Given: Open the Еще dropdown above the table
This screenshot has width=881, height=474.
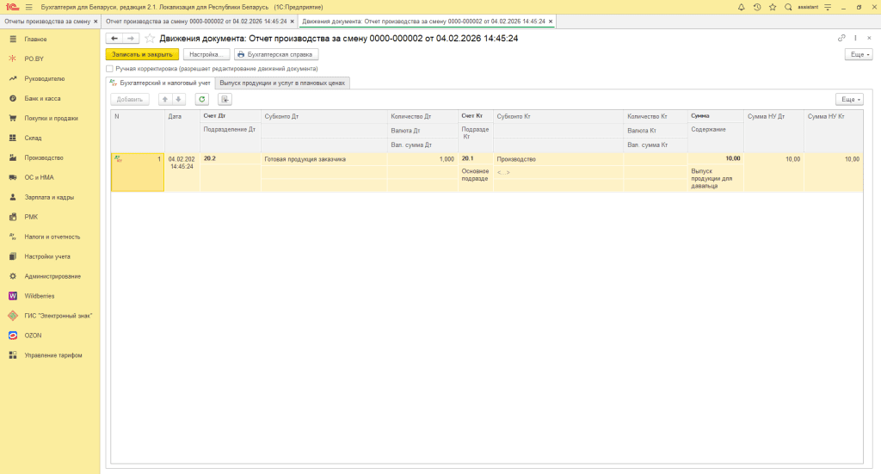Looking at the screenshot, I should (848, 99).
